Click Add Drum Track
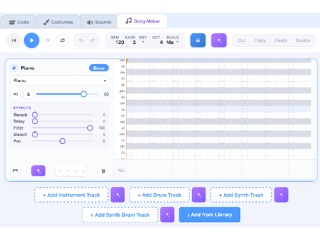 pyautogui.click(x=159, y=195)
